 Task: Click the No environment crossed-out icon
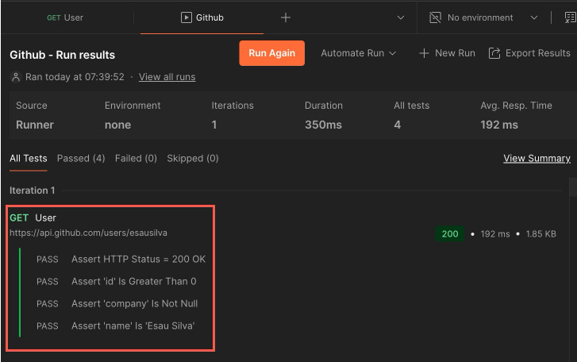point(435,17)
